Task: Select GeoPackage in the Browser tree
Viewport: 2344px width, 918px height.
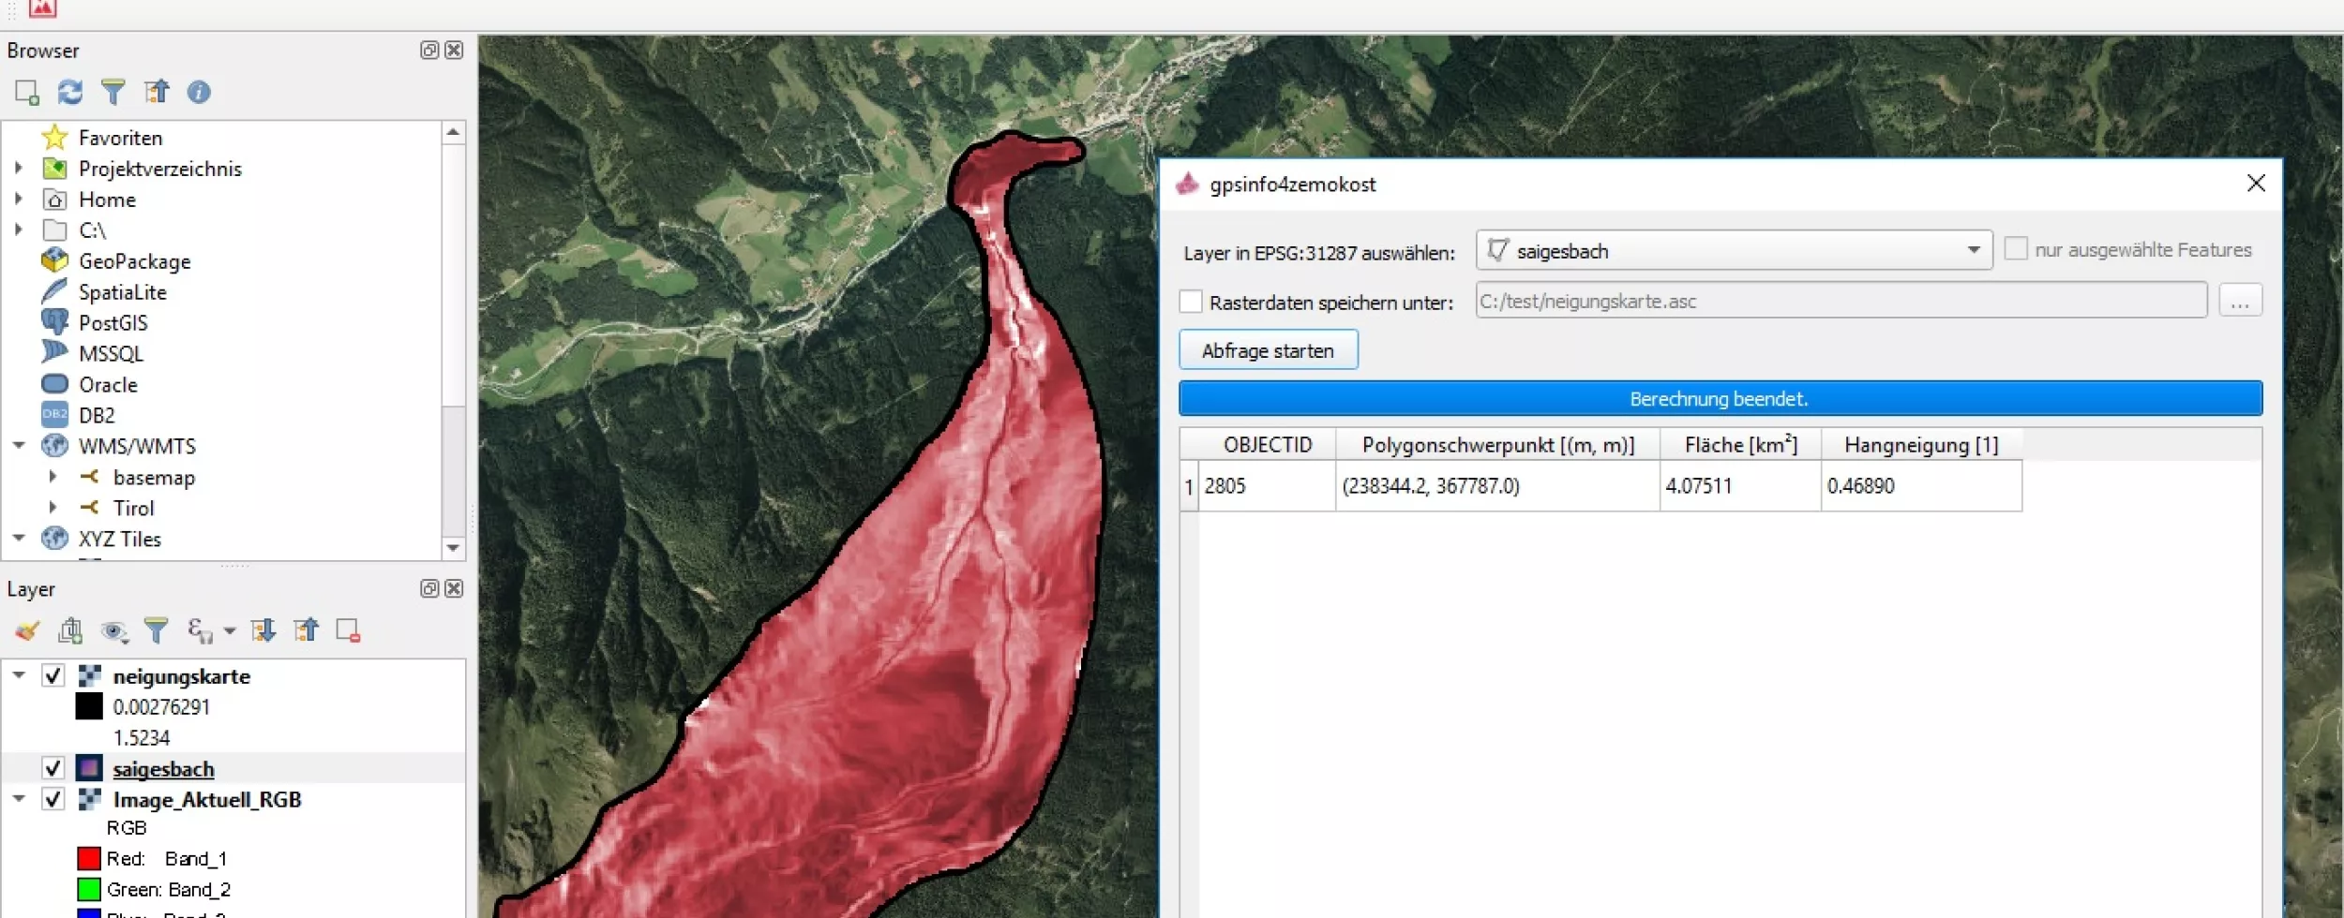Action: 134,261
